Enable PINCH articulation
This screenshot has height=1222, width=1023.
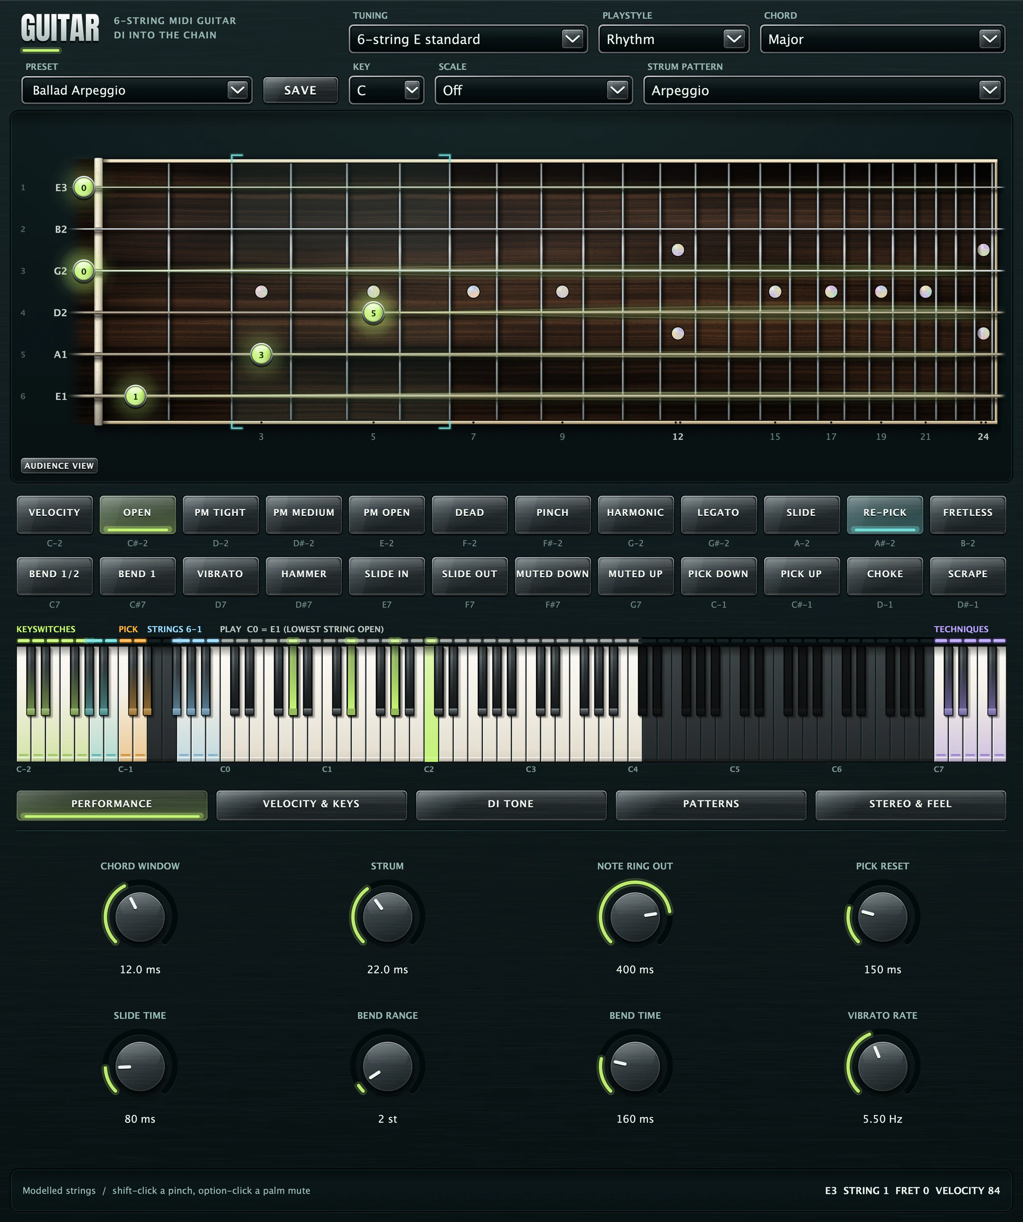pos(552,514)
